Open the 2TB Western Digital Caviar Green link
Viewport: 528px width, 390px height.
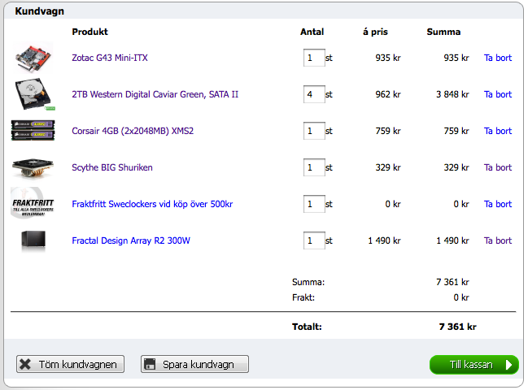(155, 95)
